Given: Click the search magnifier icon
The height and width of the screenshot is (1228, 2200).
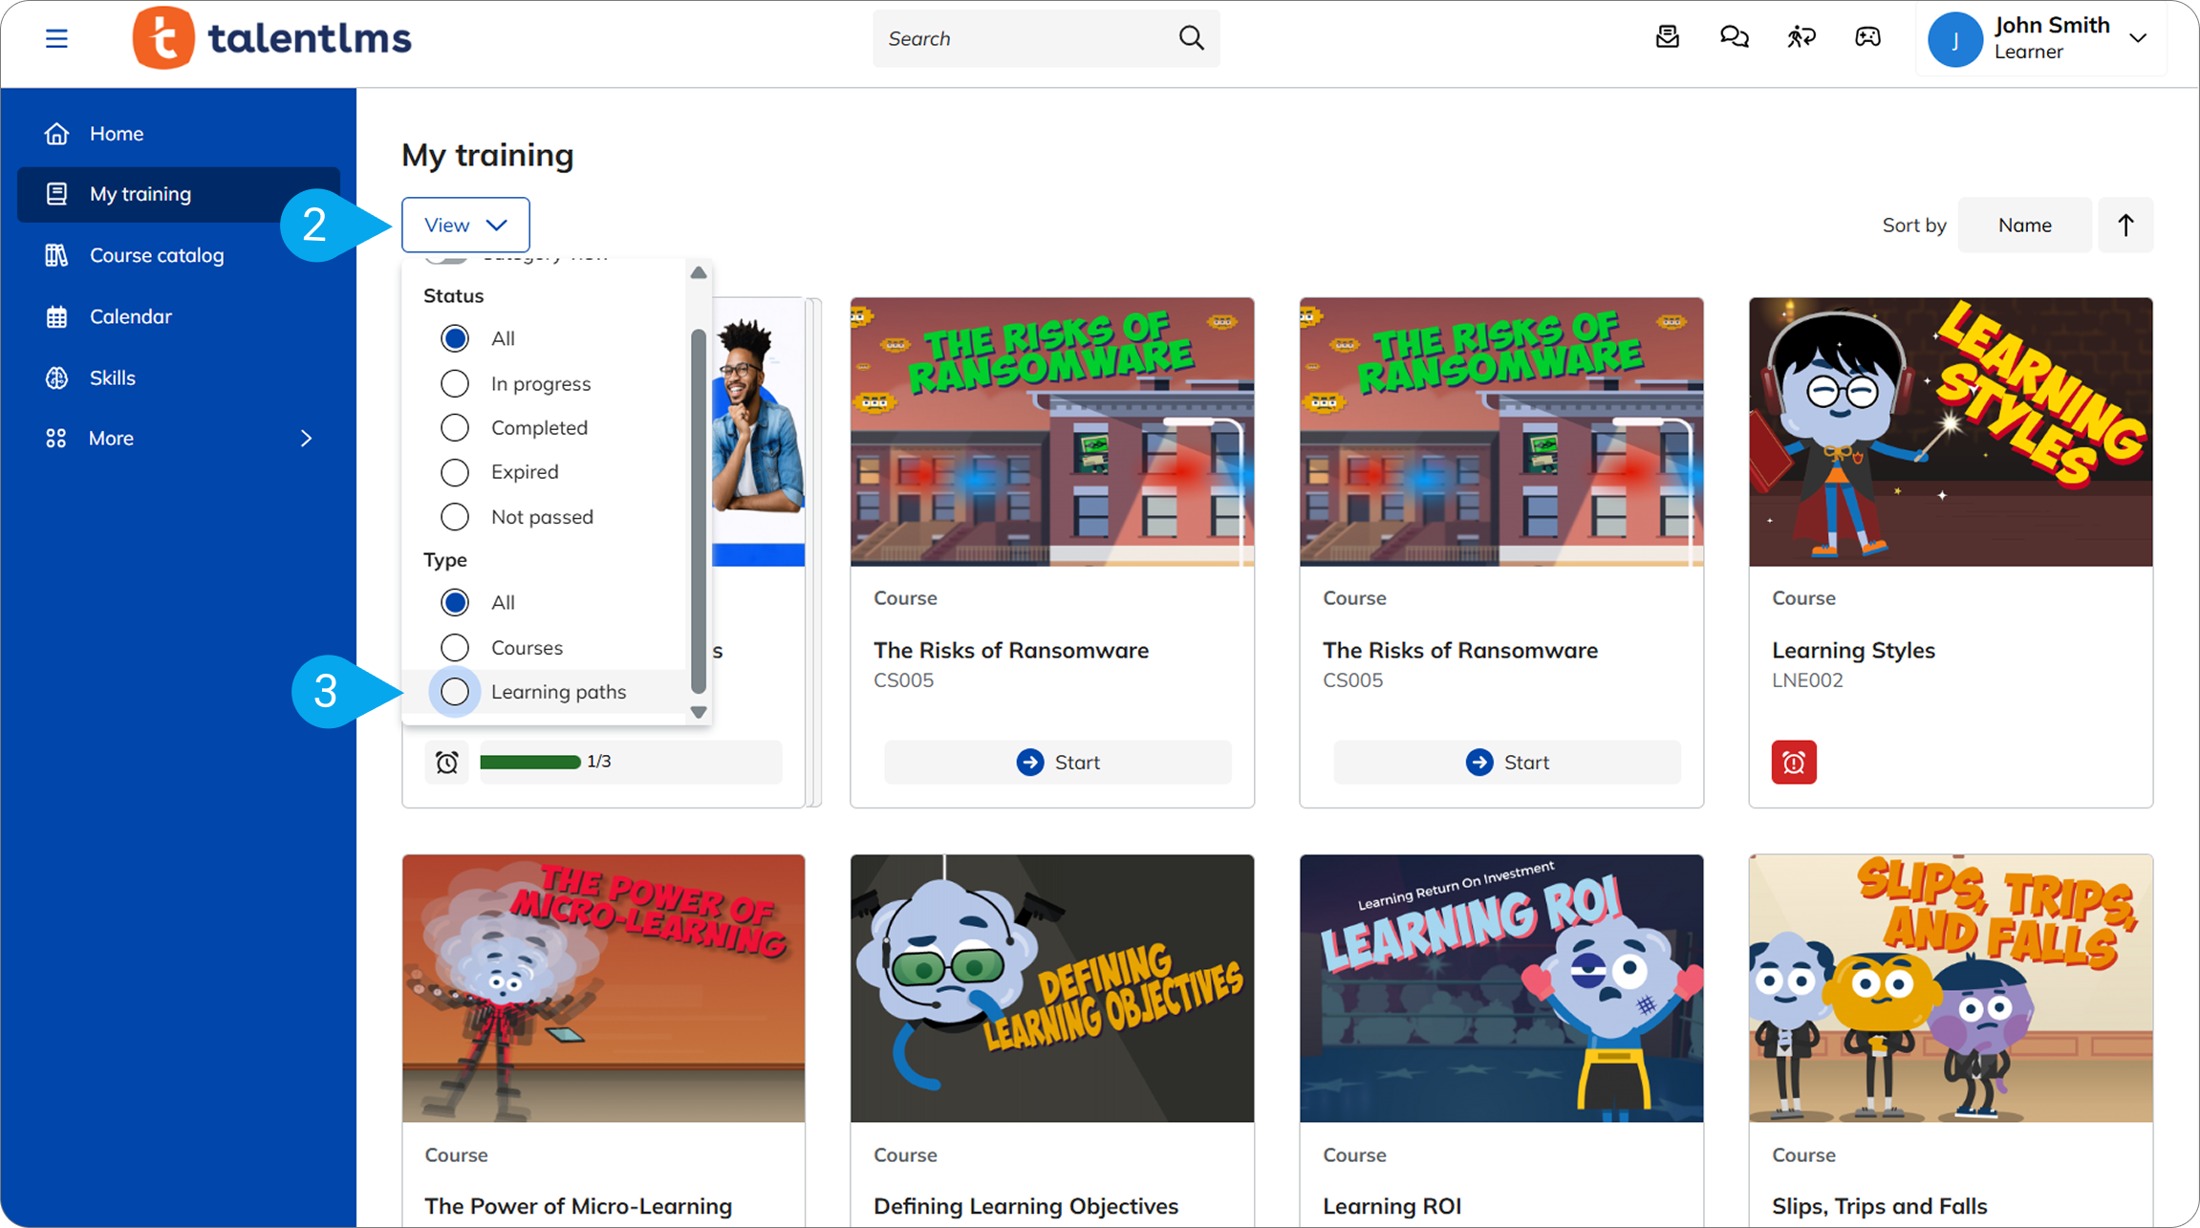Looking at the screenshot, I should (x=1191, y=37).
